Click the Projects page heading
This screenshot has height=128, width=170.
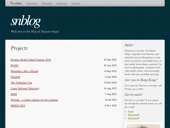tap(19, 48)
